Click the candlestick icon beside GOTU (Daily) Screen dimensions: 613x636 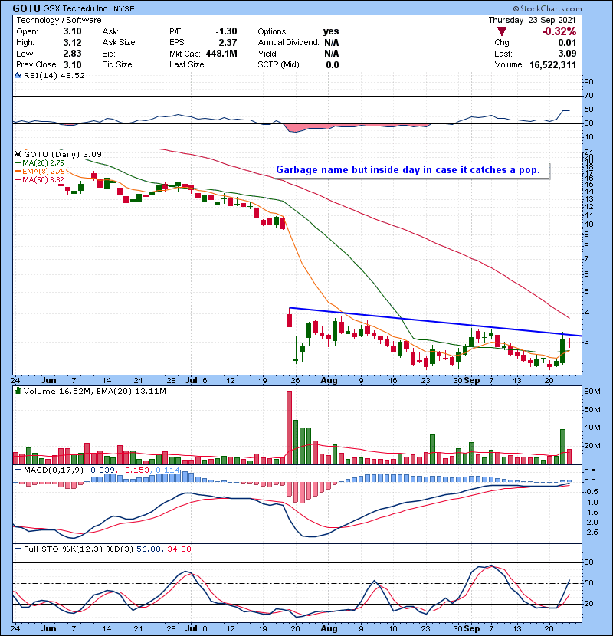pyautogui.click(x=18, y=154)
